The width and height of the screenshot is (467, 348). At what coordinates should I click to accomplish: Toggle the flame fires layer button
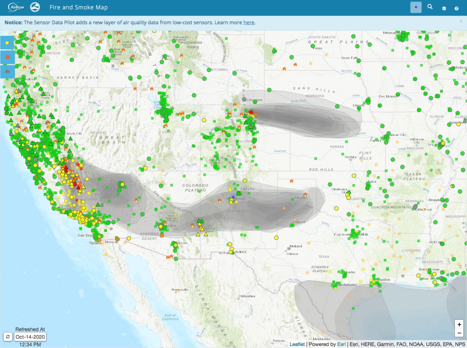coord(7,57)
